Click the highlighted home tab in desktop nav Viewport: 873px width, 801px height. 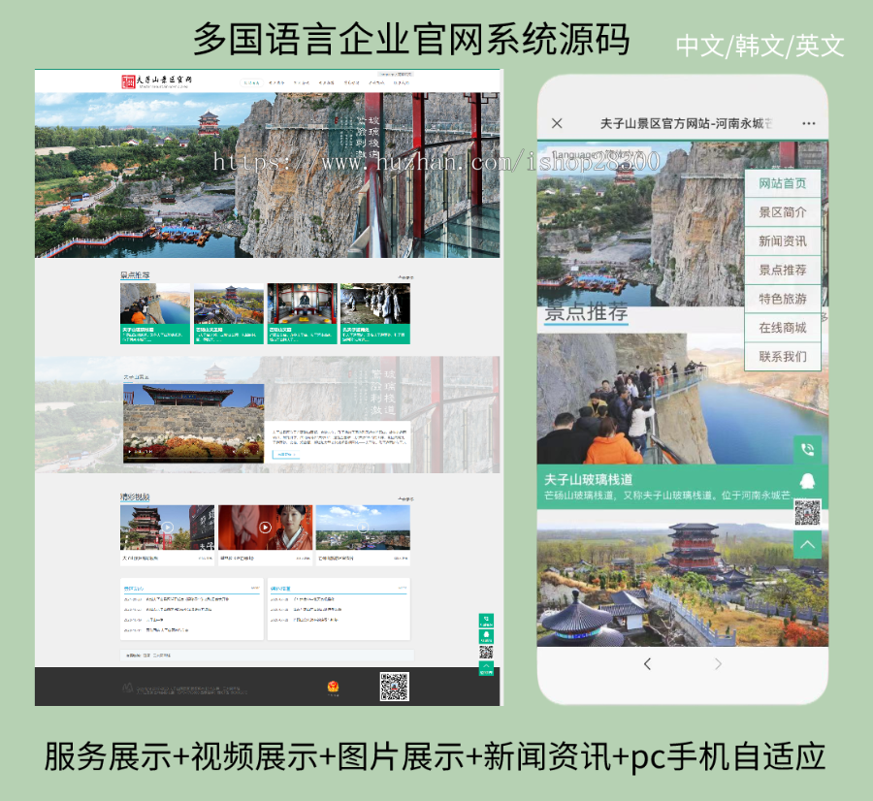click(251, 82)
